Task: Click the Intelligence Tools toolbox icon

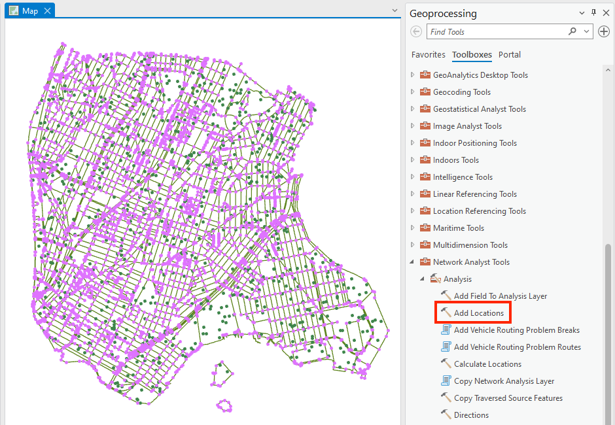Action: (x=425, y=177)
